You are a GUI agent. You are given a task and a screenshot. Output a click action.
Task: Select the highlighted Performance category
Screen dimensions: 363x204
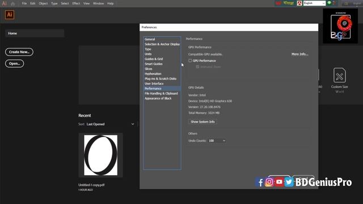pyautogui.click(x=162, y=88)
